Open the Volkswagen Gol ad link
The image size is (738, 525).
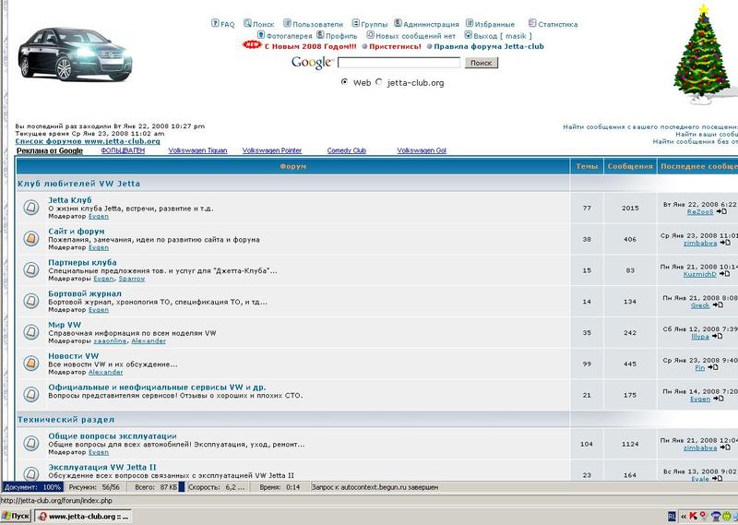pyautogui.click(x=422, y=150)
